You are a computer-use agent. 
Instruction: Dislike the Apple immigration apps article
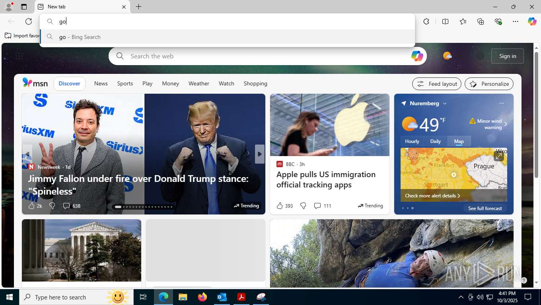[303, 206]
